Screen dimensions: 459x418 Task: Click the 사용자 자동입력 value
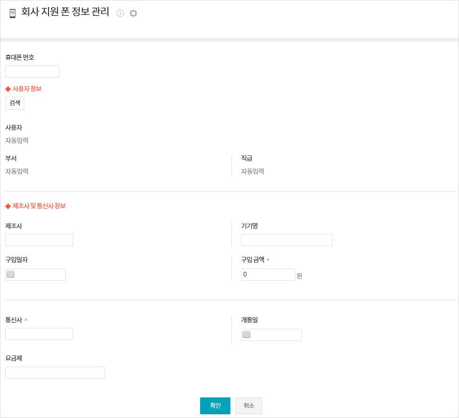pos(17,141)
